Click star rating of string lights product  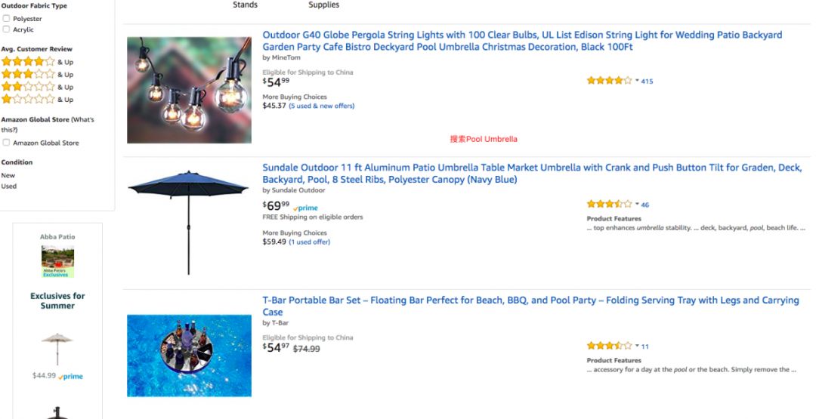609,81
